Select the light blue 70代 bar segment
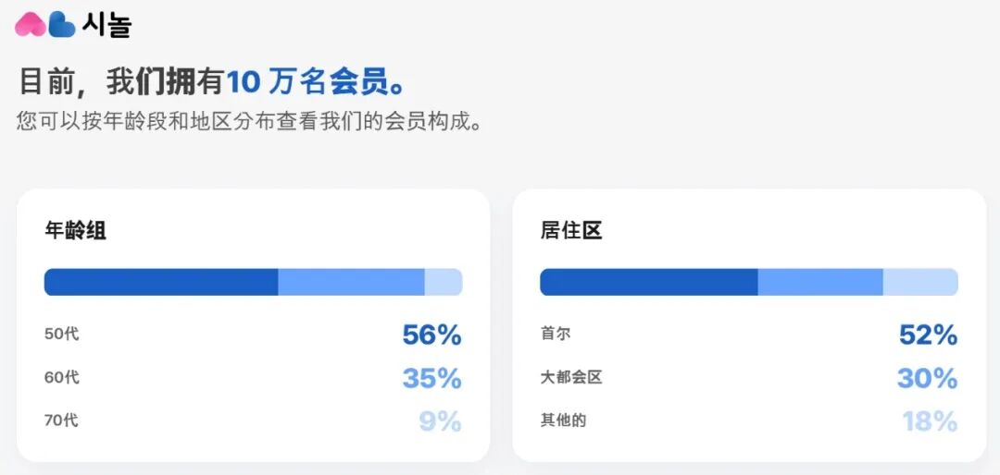Screen dimensions: 1000x475 (444, 282)
